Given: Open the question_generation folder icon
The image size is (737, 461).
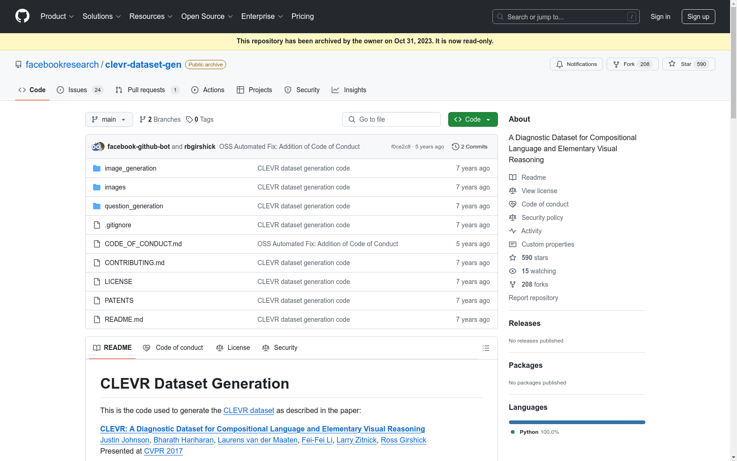Looking at the screenshot, I should [x=97, y=206].
